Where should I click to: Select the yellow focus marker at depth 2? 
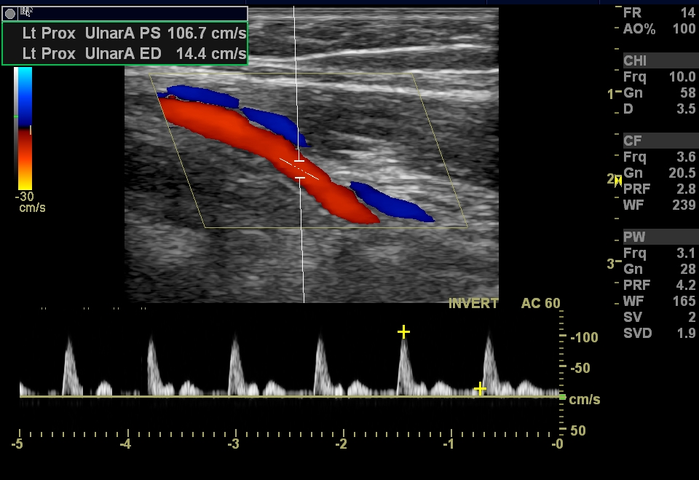tap(617, 180)
